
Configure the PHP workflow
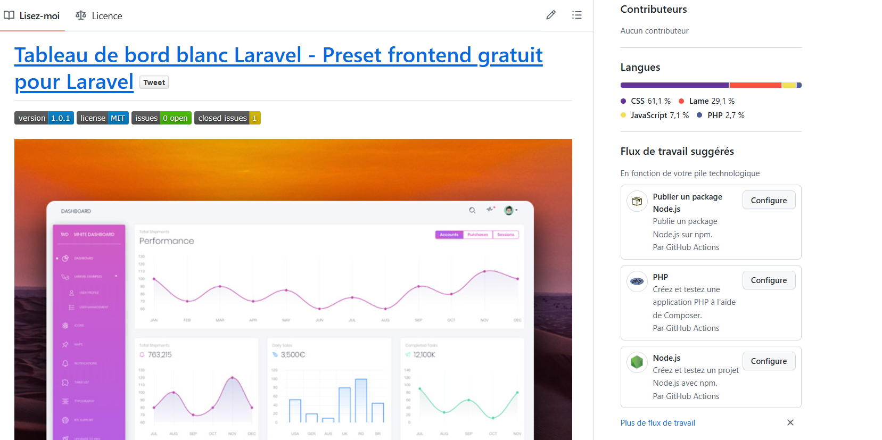pyautogui.click(x=769, y=280)
